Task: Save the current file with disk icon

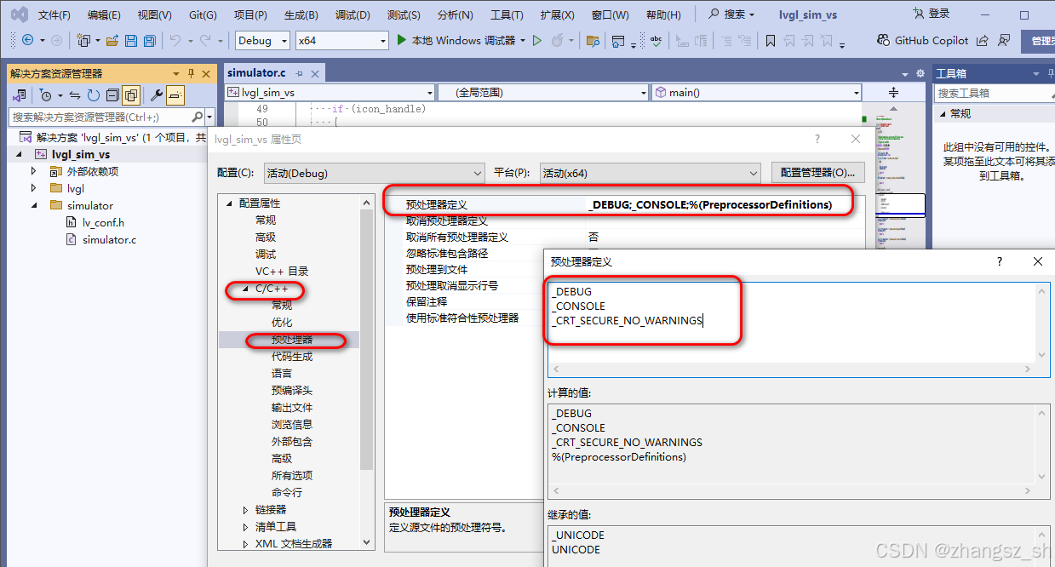Action: coord(131,40)
